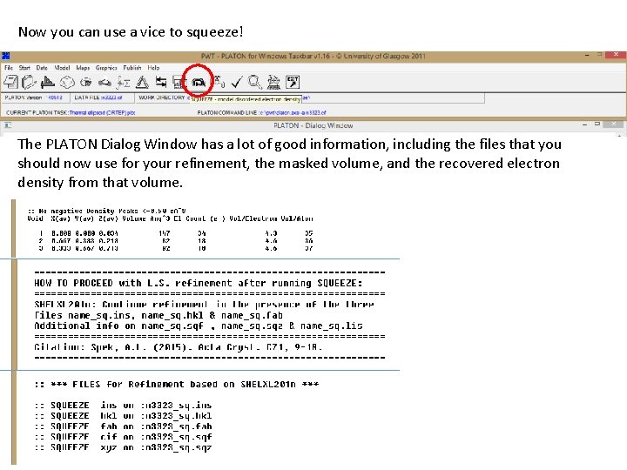The image size is (627, 470).
Task: Click the Void table column header row
Action: click(x=170, y=218)
